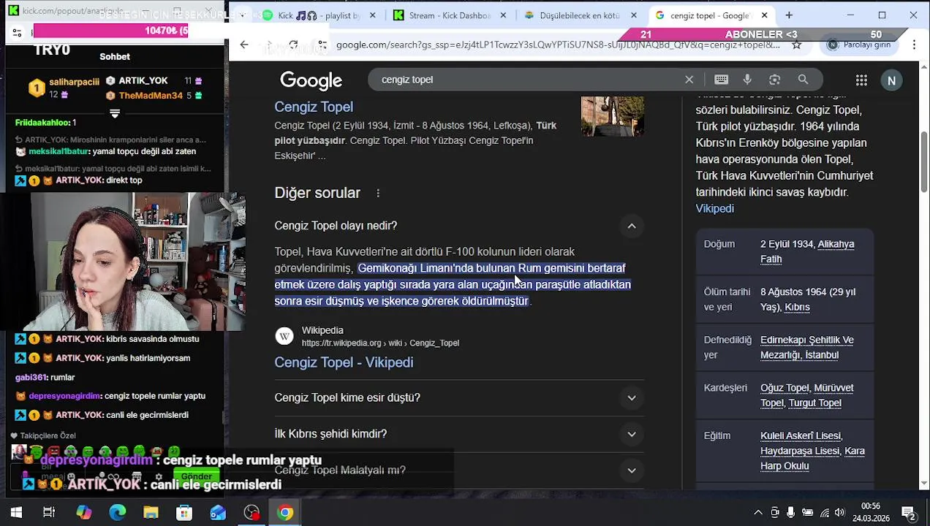Viewport: 930px width, 526px height.
Task: Open the on-screen keyboard input tool
Action: [x=721, y=80]
